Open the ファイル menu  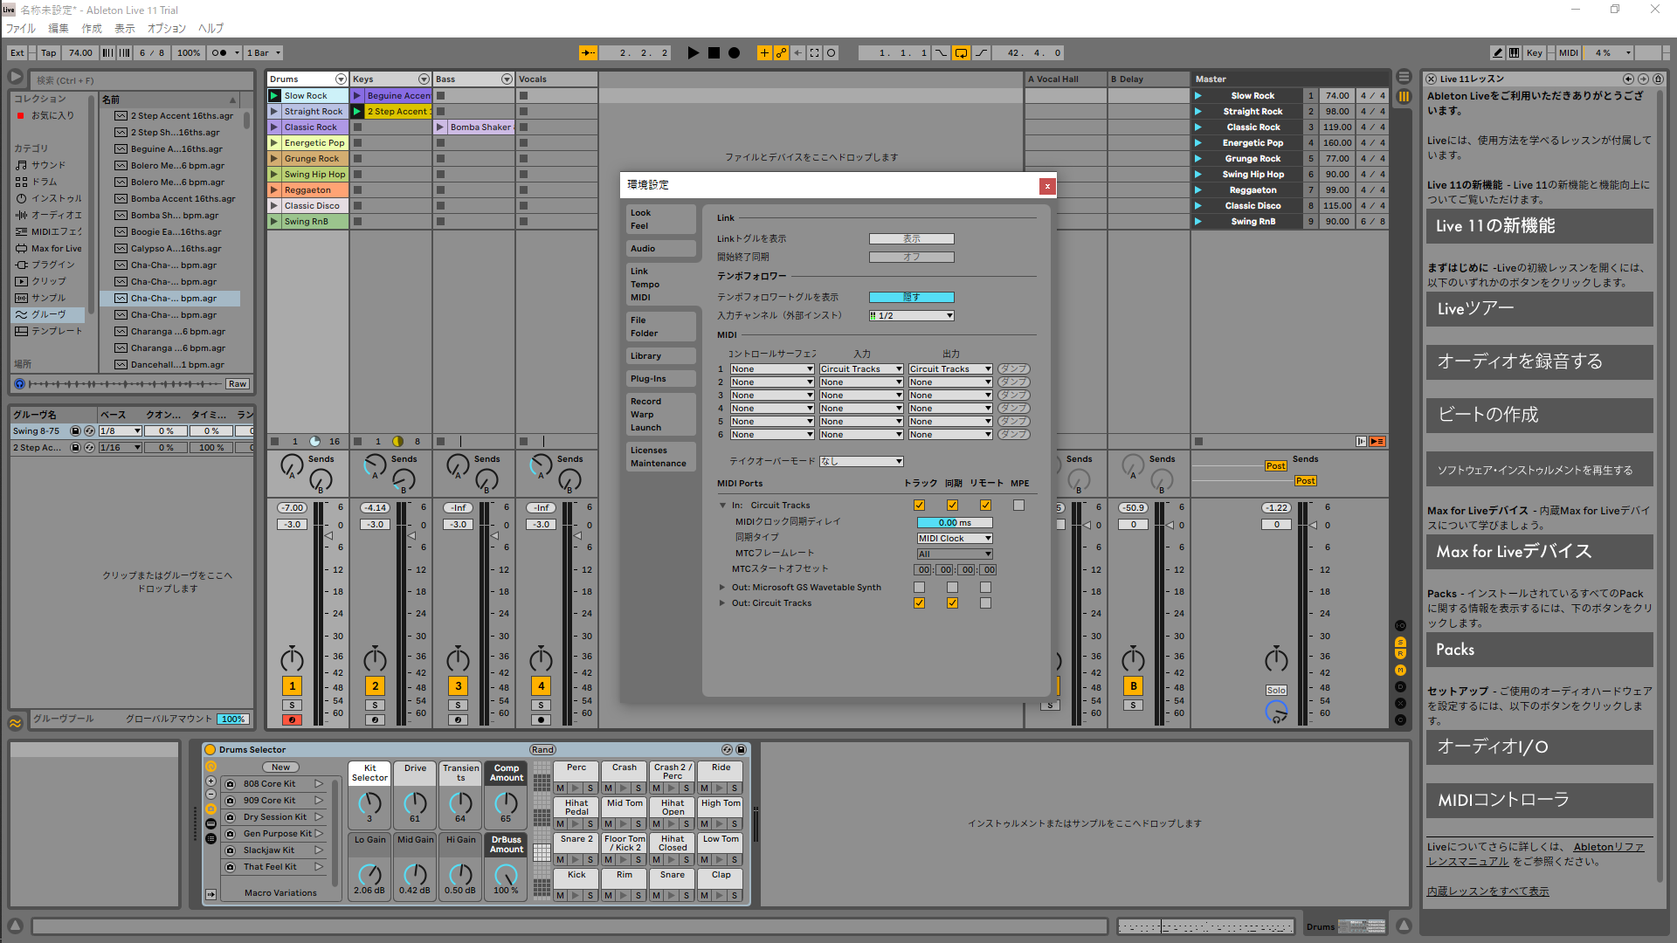21,29
